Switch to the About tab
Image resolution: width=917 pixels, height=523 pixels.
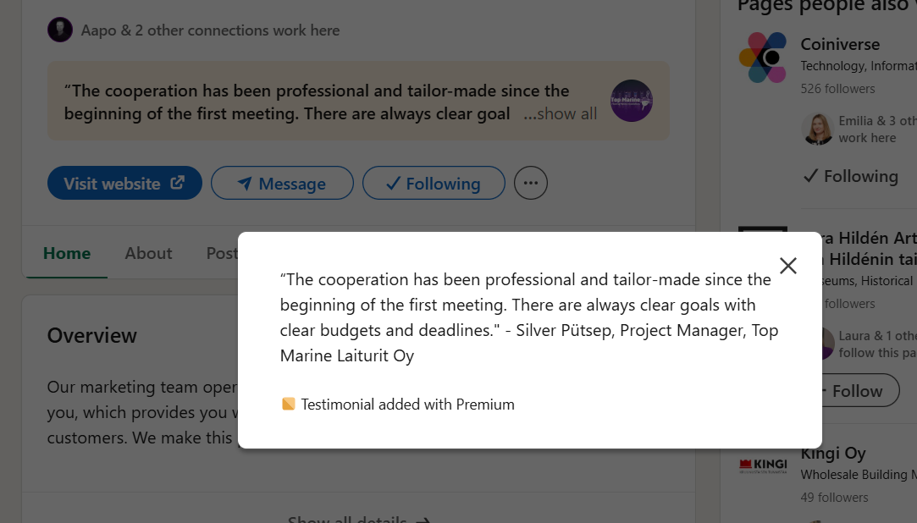click(x=148, y=253)
